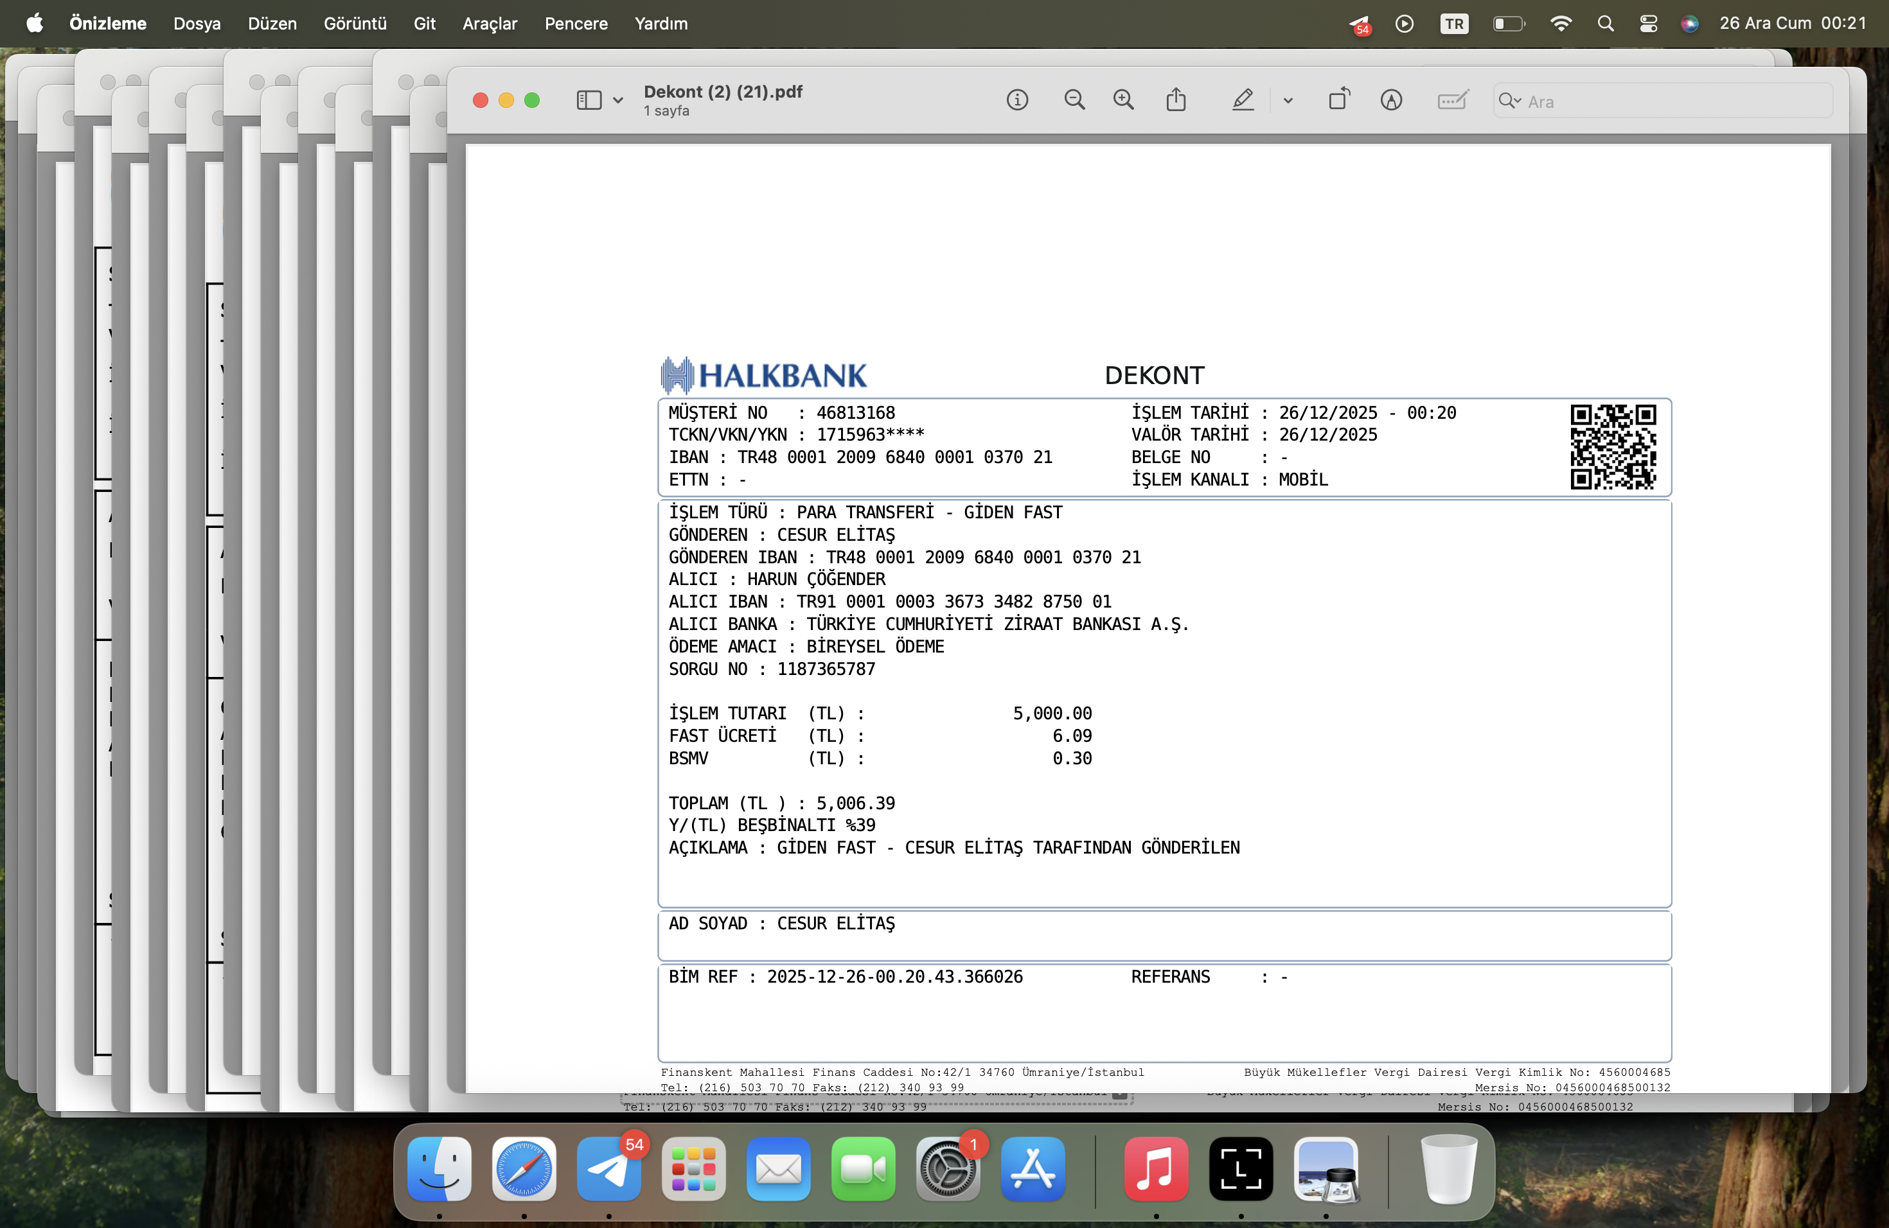
Task: Open the Git menu
Action: point(425,24)
